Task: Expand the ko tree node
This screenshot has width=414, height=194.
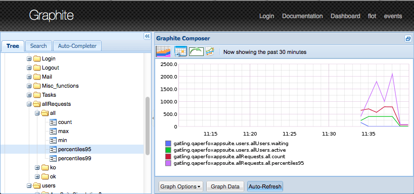Action: pyautogui.click(x=37, y=167)
